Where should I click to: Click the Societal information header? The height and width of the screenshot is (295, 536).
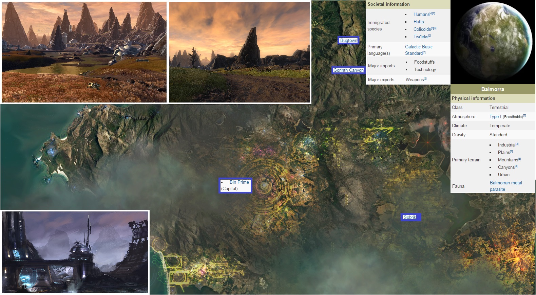click(x=388, y=4)
